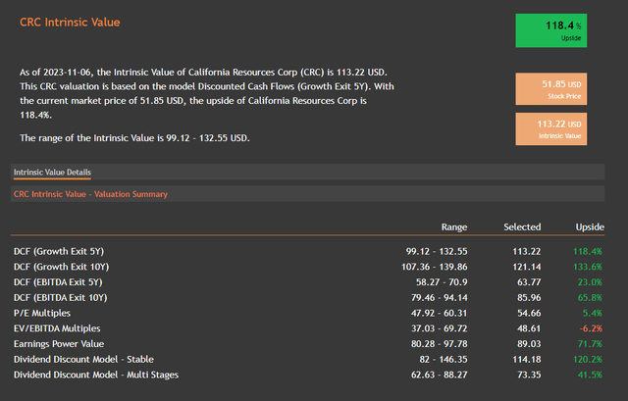This screenshot has height=401, width=628.
Task: Click selected value 85.96
Action: [x=529, y=298]
